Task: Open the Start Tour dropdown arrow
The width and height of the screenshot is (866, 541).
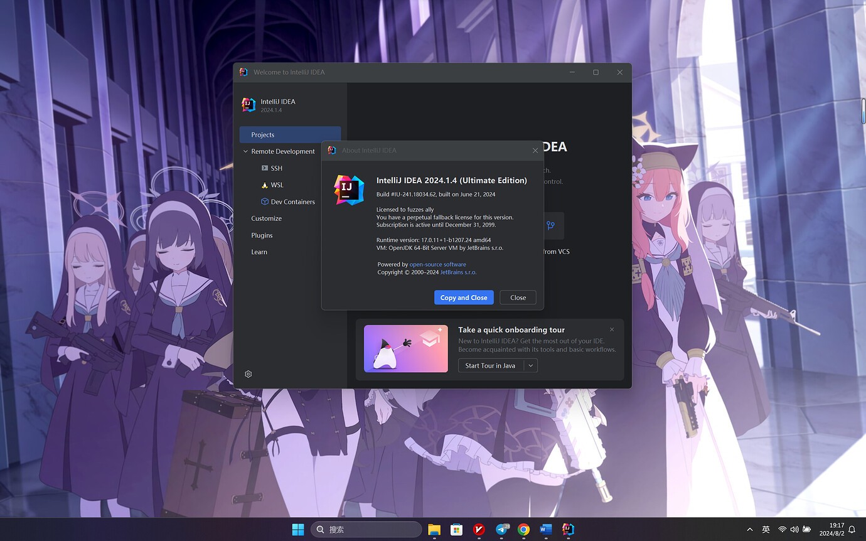Action: 530,366
